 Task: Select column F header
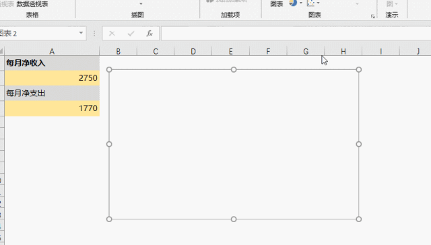[268, 51]
